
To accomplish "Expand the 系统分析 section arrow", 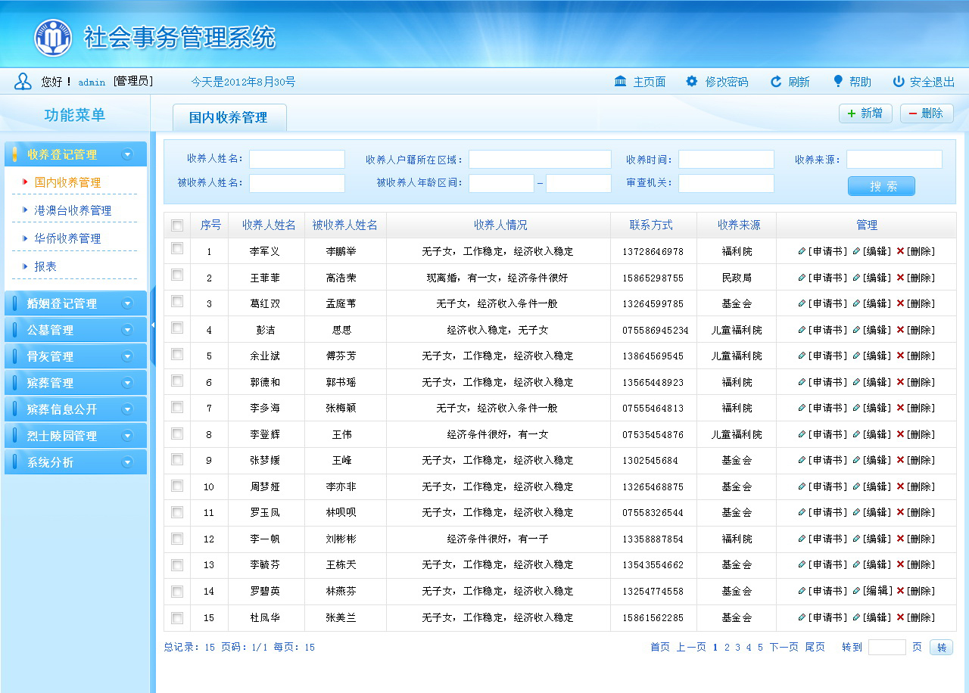I will [x=127, y=462].
